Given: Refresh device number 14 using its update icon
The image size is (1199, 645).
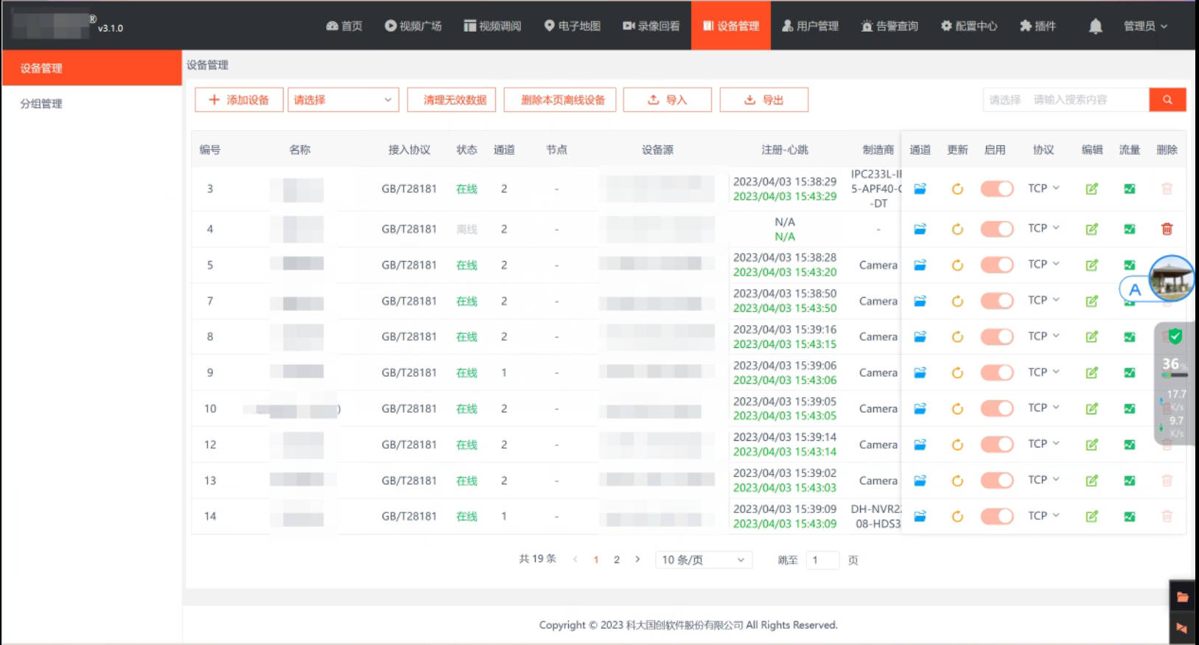Looking at the screenshot, I should tap(957, 517).
